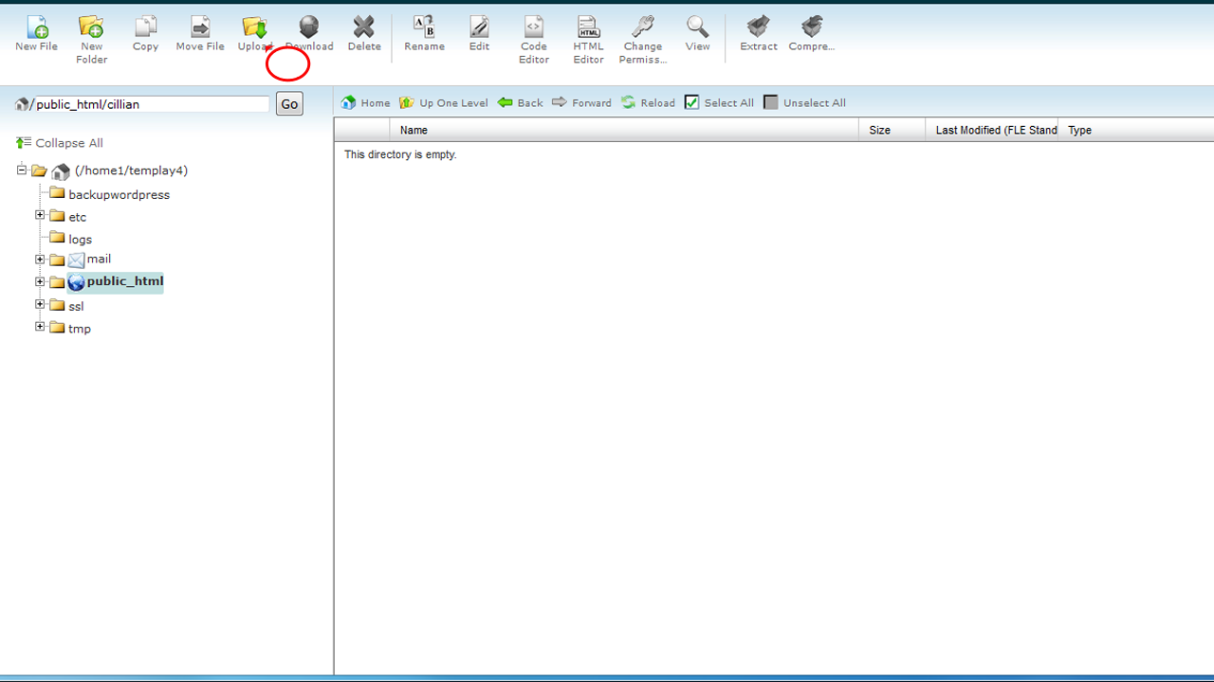Image resolution: width=1214 pixels, height=682 pixels.
Task: Click the Forward navigation button
Action: [581, 102]
